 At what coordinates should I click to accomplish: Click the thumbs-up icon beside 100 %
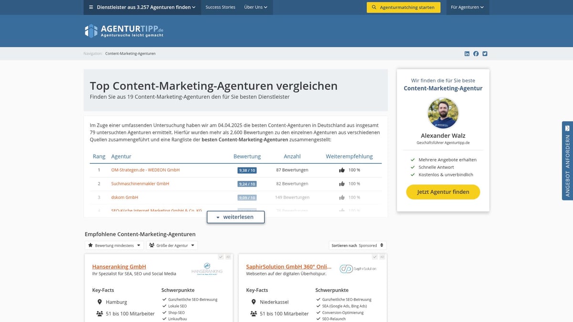(x=341, y=169)
